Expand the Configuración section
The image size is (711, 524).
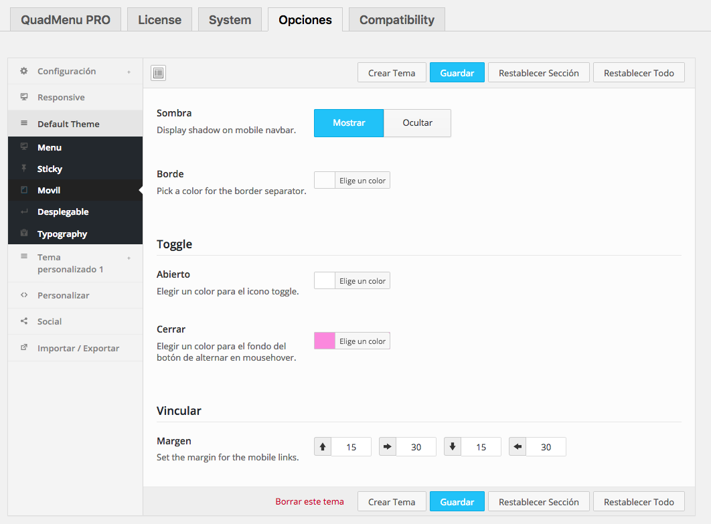coord(129,71)
